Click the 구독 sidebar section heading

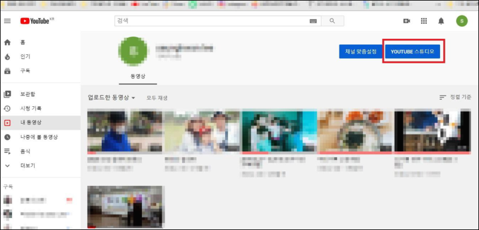8,187
